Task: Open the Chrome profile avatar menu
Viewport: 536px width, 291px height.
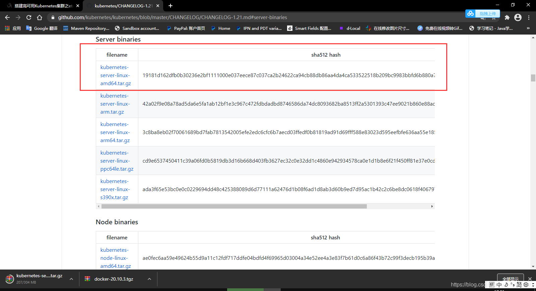Action: 518,17
